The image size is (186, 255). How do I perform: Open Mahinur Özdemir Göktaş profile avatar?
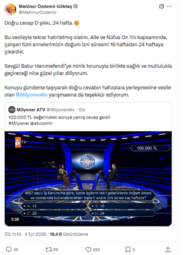pos(10,10)
